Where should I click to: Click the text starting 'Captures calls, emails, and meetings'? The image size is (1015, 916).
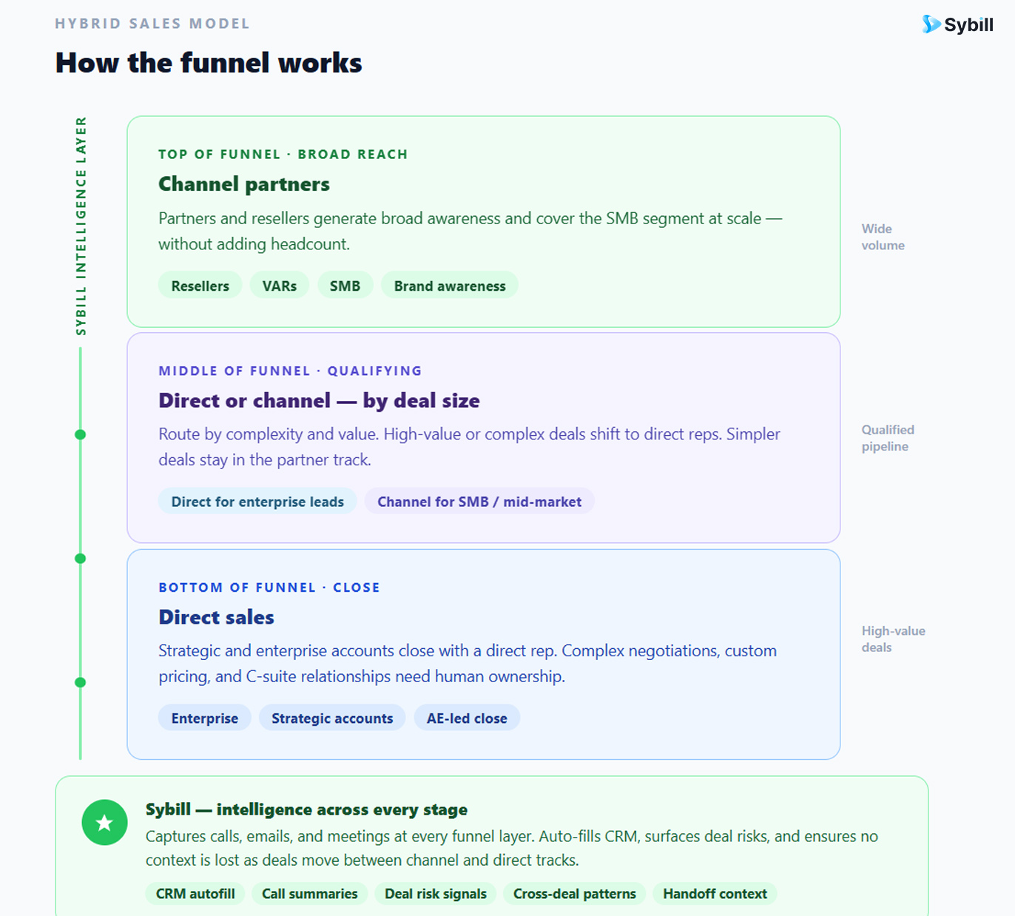tap(512, 848)
